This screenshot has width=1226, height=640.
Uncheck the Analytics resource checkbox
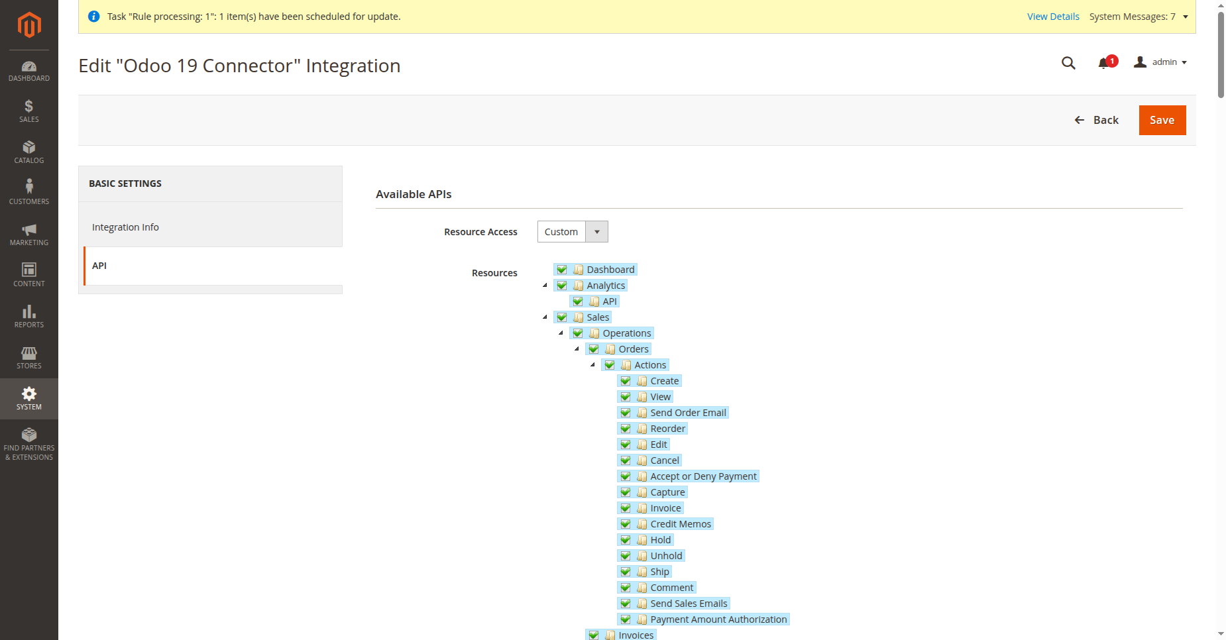pyautogui.click(x=562, y=286)
